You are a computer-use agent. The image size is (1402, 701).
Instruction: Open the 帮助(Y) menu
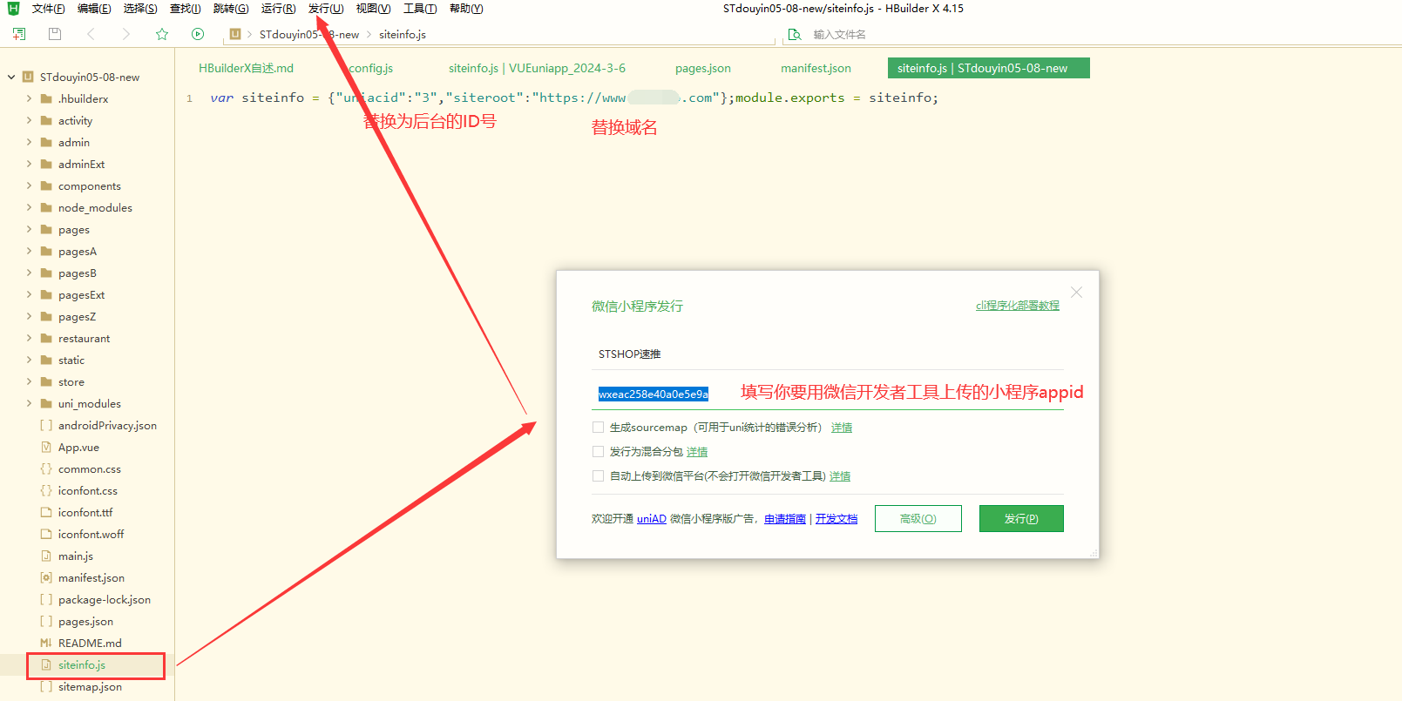tap(466, 9)
